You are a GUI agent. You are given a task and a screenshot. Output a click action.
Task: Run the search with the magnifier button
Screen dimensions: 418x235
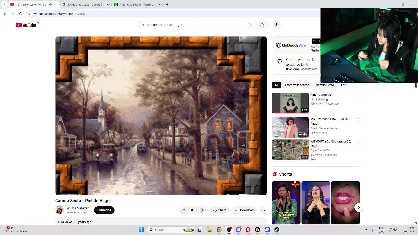(262, 25)
